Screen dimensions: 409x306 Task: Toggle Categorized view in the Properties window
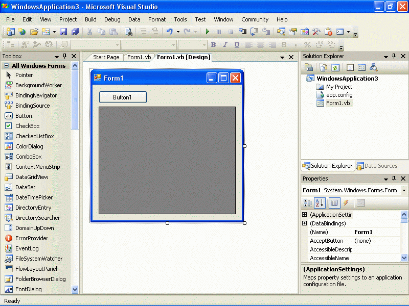click(308, 203)
